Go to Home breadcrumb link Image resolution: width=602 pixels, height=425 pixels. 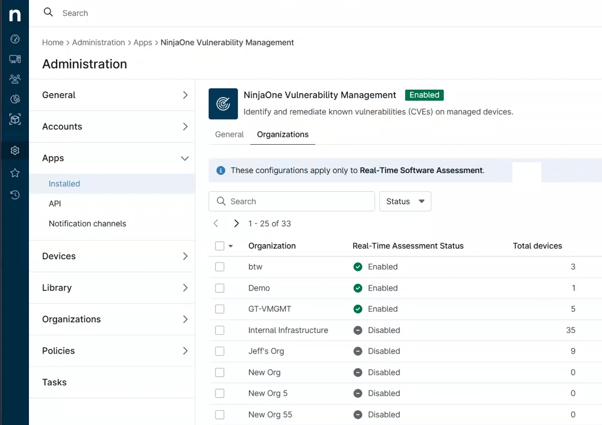point(53,42)
